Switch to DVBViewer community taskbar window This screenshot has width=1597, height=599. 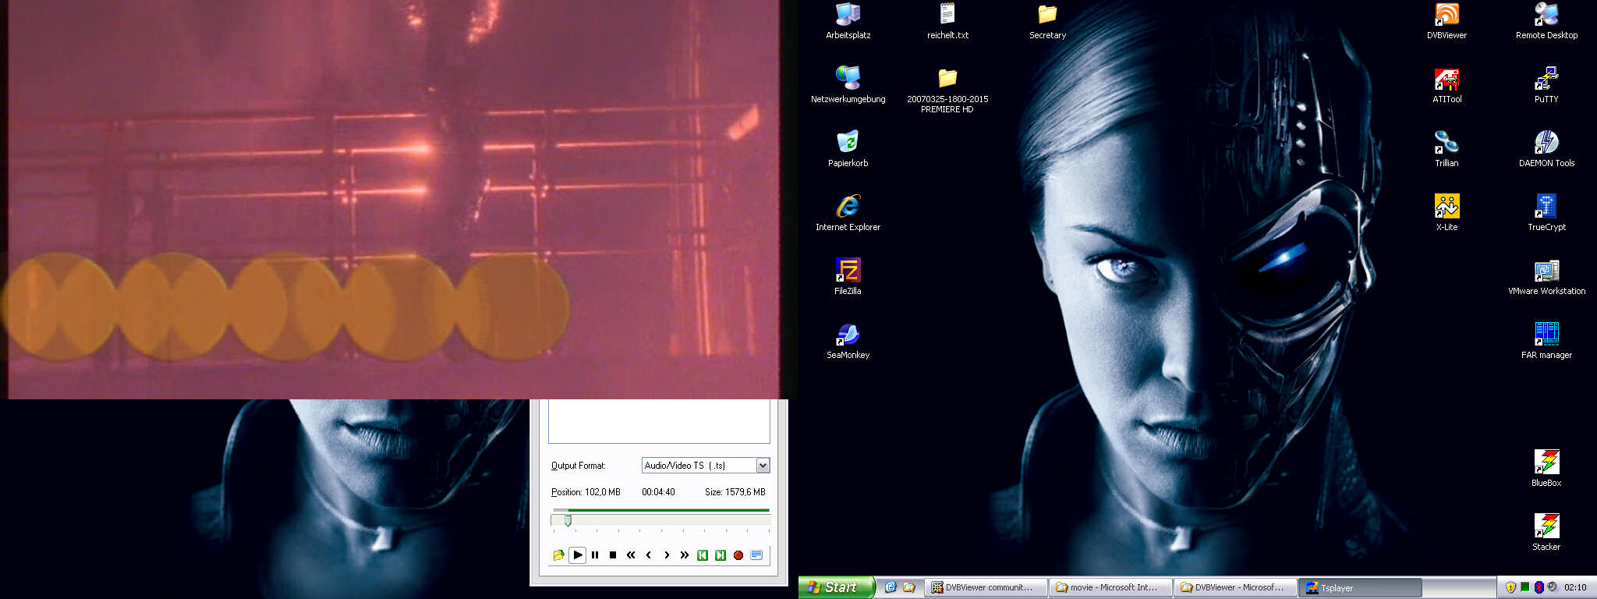tap(984, 587)
